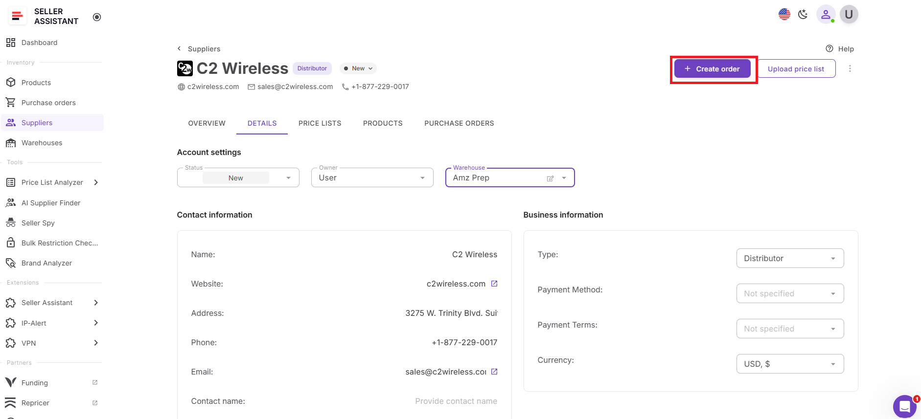Open the Owner dropdown
This screenshot has width=921, height=419.
(x=372, y=178)
